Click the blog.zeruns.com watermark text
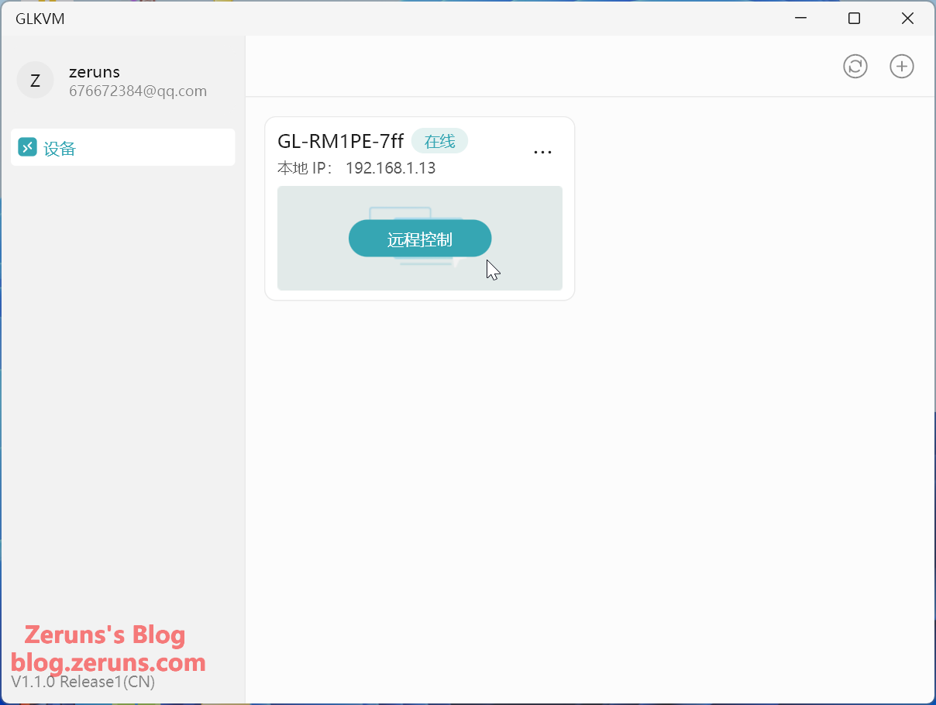 (108, 662)
